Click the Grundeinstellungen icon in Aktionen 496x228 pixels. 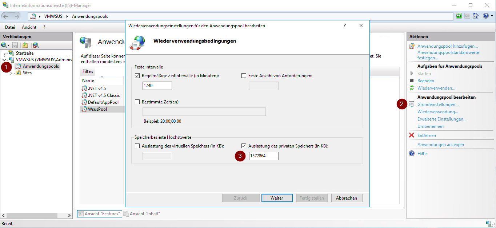tap(412, 105)
